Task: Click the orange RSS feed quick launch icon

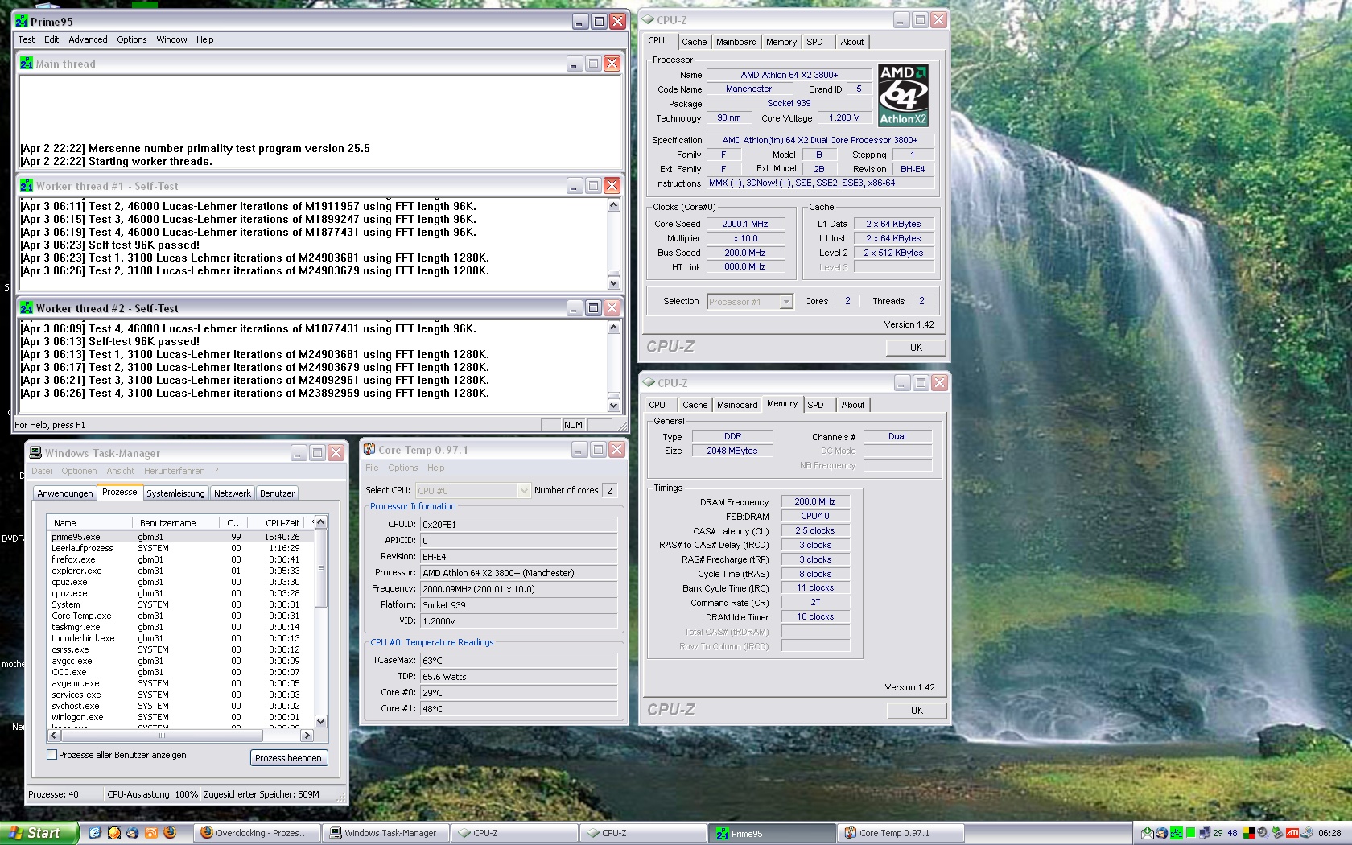Action: point(151,833)
